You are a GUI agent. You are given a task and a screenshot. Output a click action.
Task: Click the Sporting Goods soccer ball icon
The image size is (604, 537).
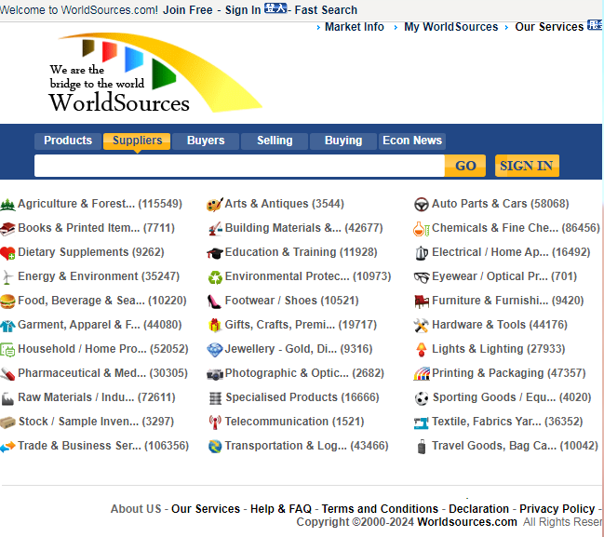coord(422,398)
